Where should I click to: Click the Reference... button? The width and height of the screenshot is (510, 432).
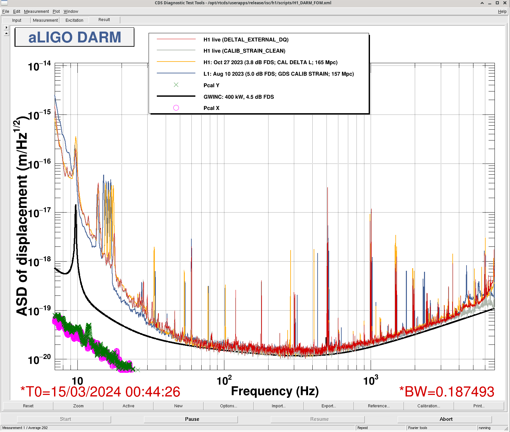[x=379, y=406]
